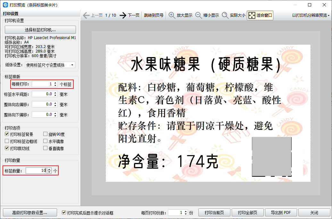The image size is (332, 219).
Task: Click the app icon in title bar
Action: [5, 5]
